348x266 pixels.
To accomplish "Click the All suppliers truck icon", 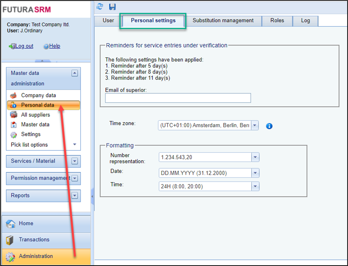I will (14, 115).
